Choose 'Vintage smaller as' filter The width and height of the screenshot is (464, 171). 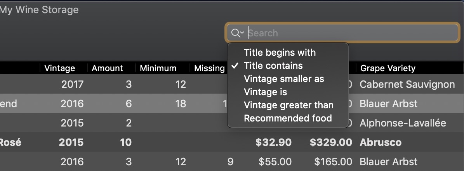click(x=284, y=79)
